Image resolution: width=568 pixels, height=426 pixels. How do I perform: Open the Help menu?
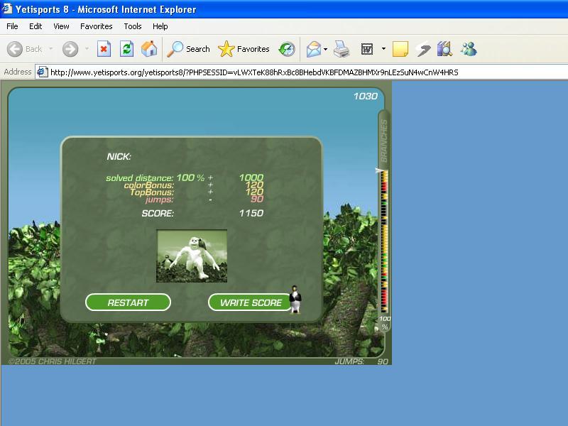(160, 26)
